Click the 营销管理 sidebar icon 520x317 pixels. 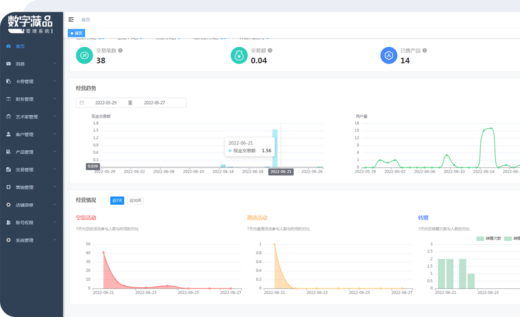(x=9, y=187)
